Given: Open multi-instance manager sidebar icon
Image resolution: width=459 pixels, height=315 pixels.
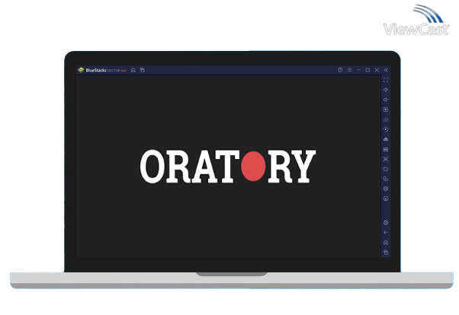Looking at the screenshot, I should pos(386,179).
